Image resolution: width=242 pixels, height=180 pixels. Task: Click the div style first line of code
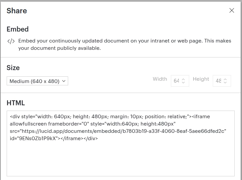click(x=110, y=117)
